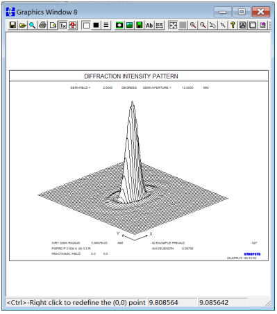Zoom in with the plus magnifier
Viewport: 277px width, 314px height.
point(193,25)
